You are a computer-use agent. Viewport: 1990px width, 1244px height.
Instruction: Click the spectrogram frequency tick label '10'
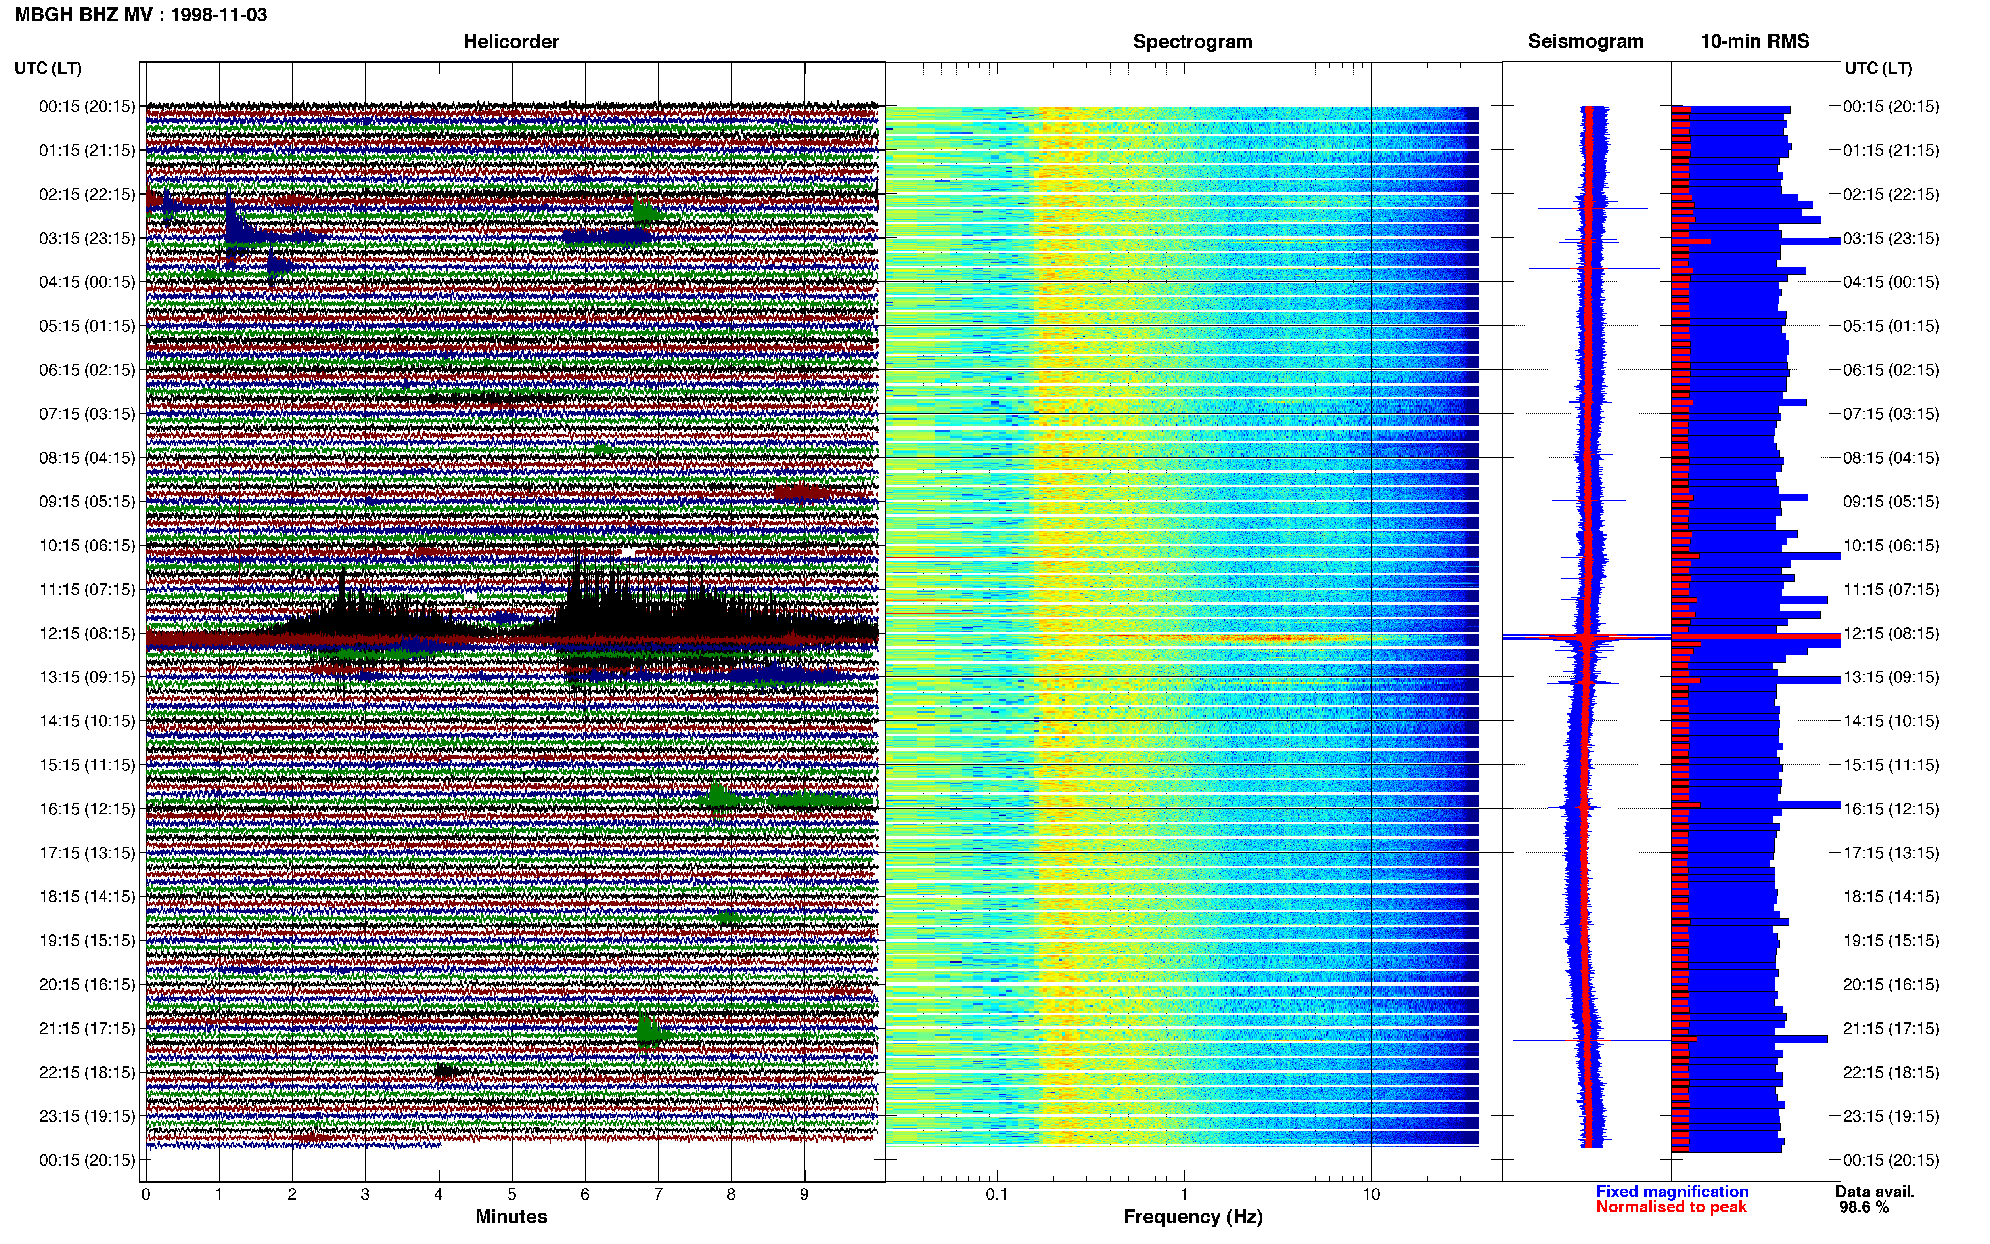click(1371, 1194)
